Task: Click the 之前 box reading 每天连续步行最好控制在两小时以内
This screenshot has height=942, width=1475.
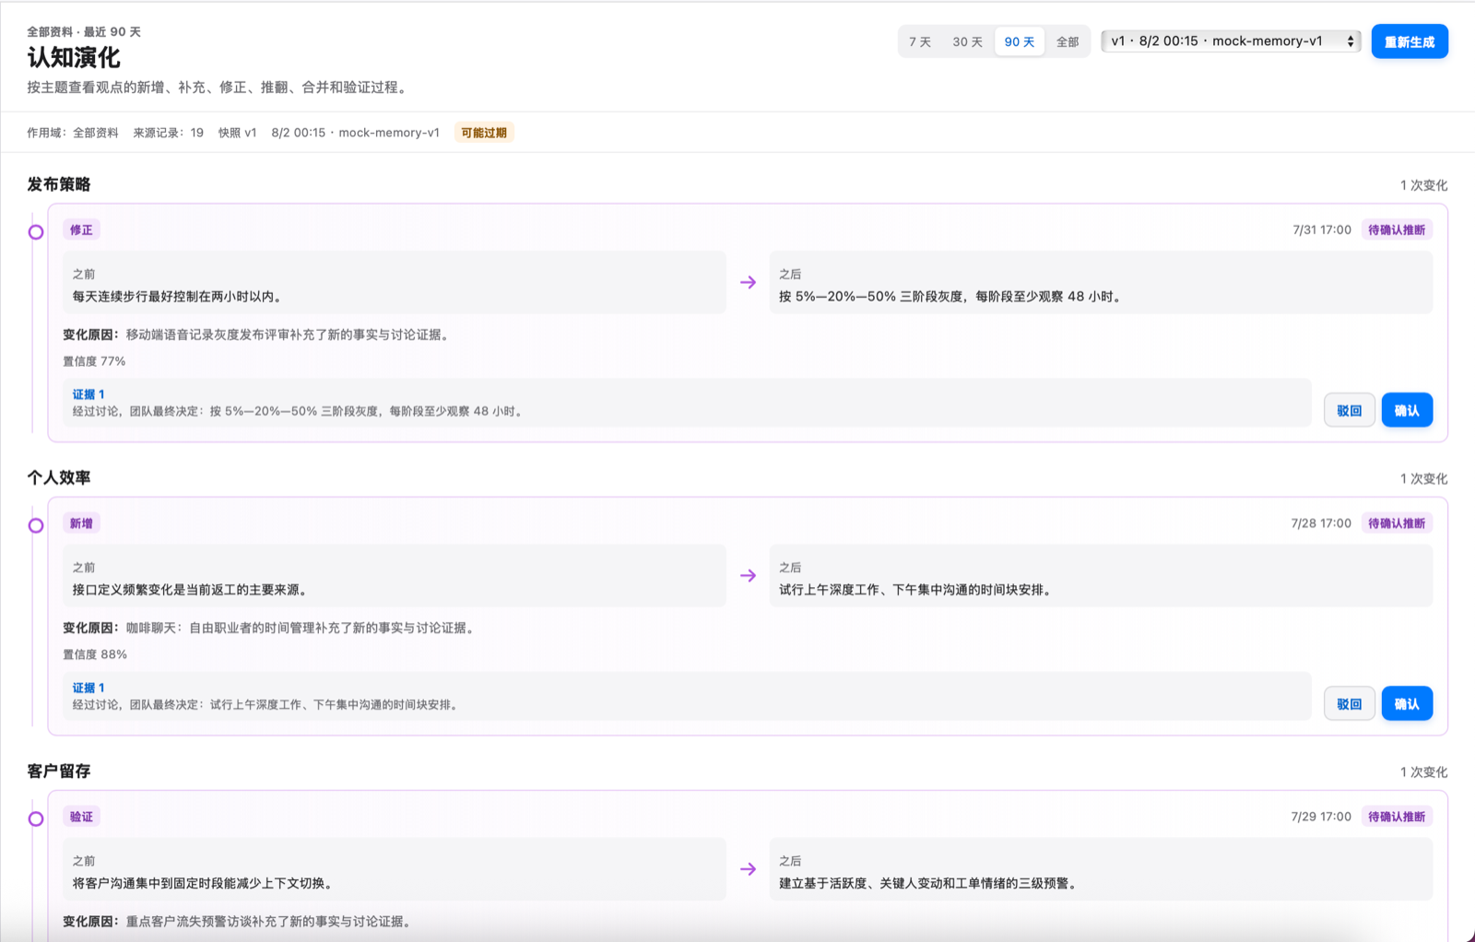Action: pyautogui.click(x=395, y=282)
